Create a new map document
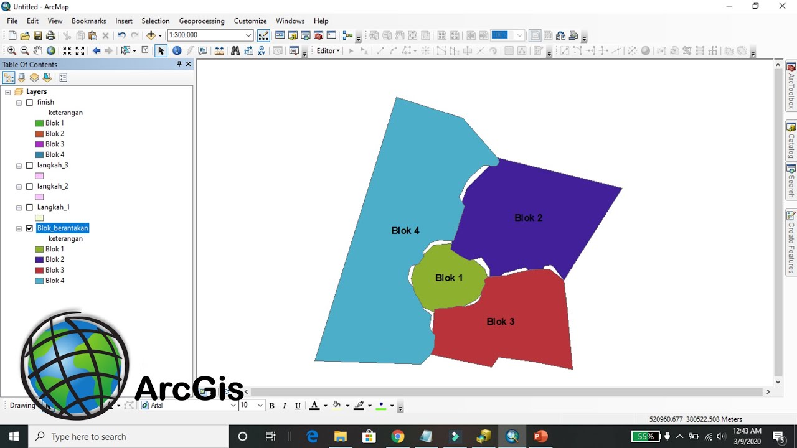Image resolution: width=797 pixels, height=448 pixels. pos(12,35)
